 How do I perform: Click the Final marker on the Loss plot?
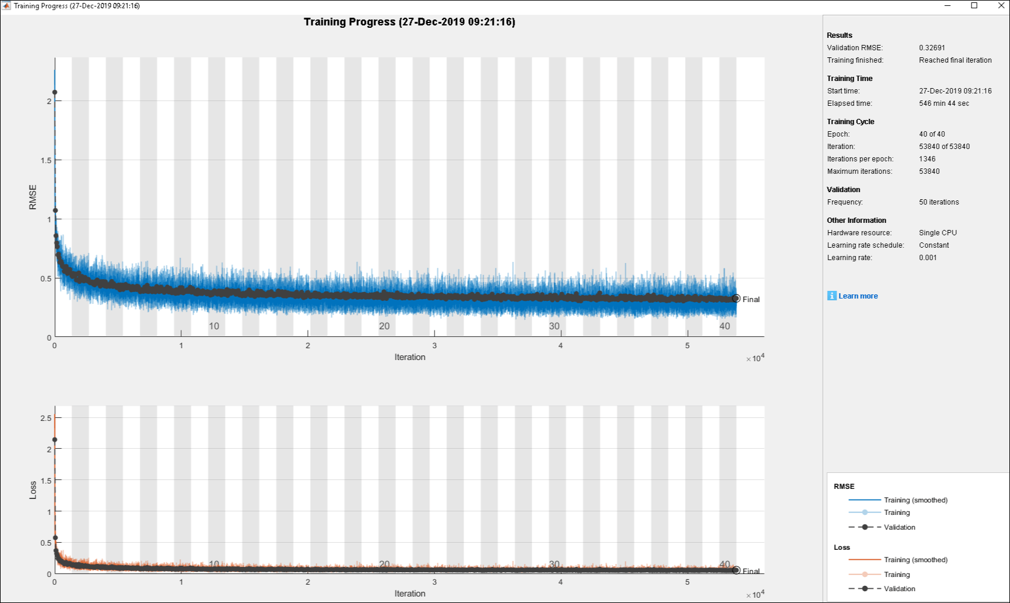[x=736, y=570]
